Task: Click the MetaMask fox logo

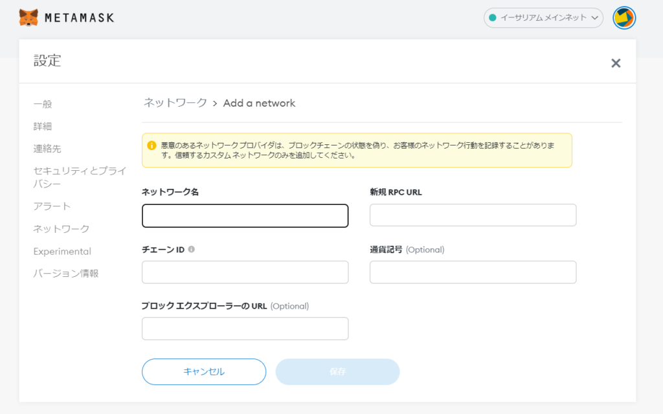Action: 28,17
